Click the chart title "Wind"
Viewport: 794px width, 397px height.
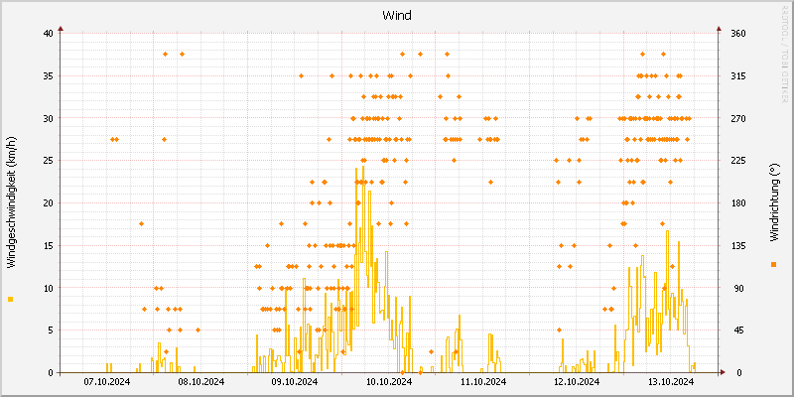(x=396, y=16)
